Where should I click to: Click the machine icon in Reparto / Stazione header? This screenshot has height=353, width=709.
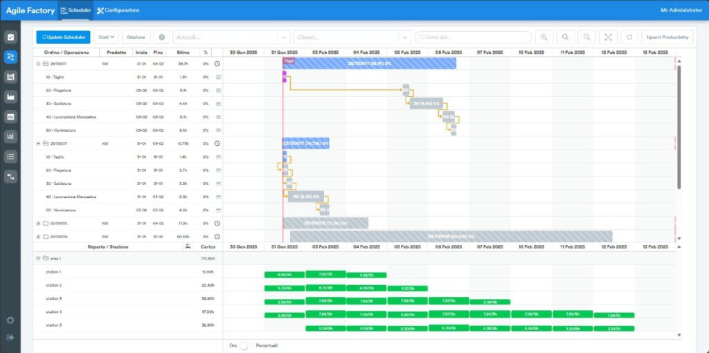coord(188,247)
